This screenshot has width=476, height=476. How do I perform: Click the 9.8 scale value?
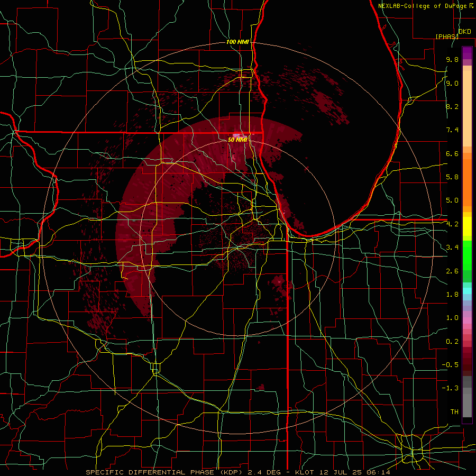pos(452,60)
